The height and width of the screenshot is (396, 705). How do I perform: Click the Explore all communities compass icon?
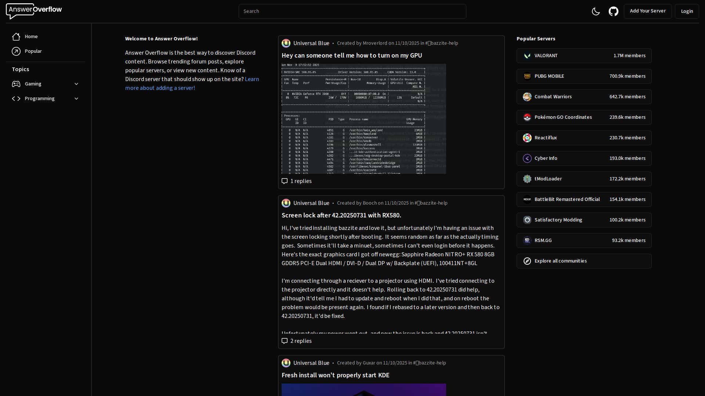(x=527, y=261)
